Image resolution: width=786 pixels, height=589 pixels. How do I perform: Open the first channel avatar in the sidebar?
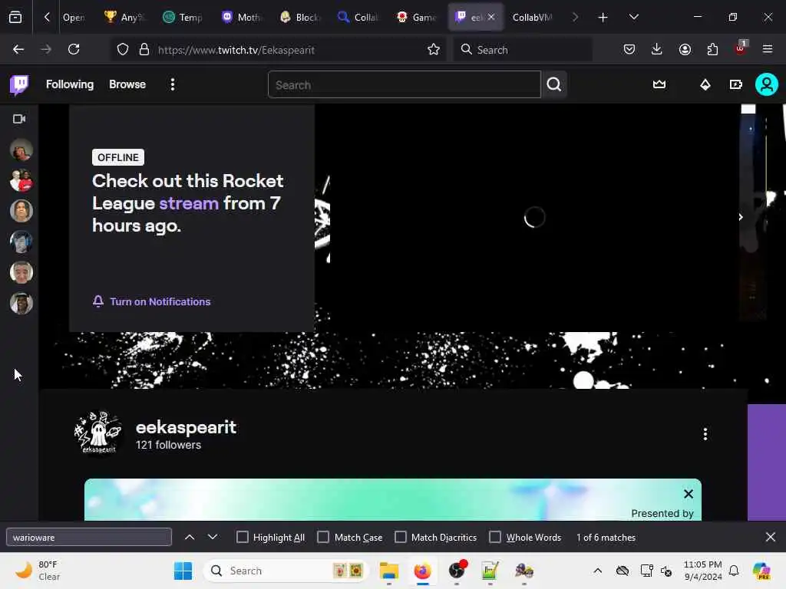(x=21, y=150)
